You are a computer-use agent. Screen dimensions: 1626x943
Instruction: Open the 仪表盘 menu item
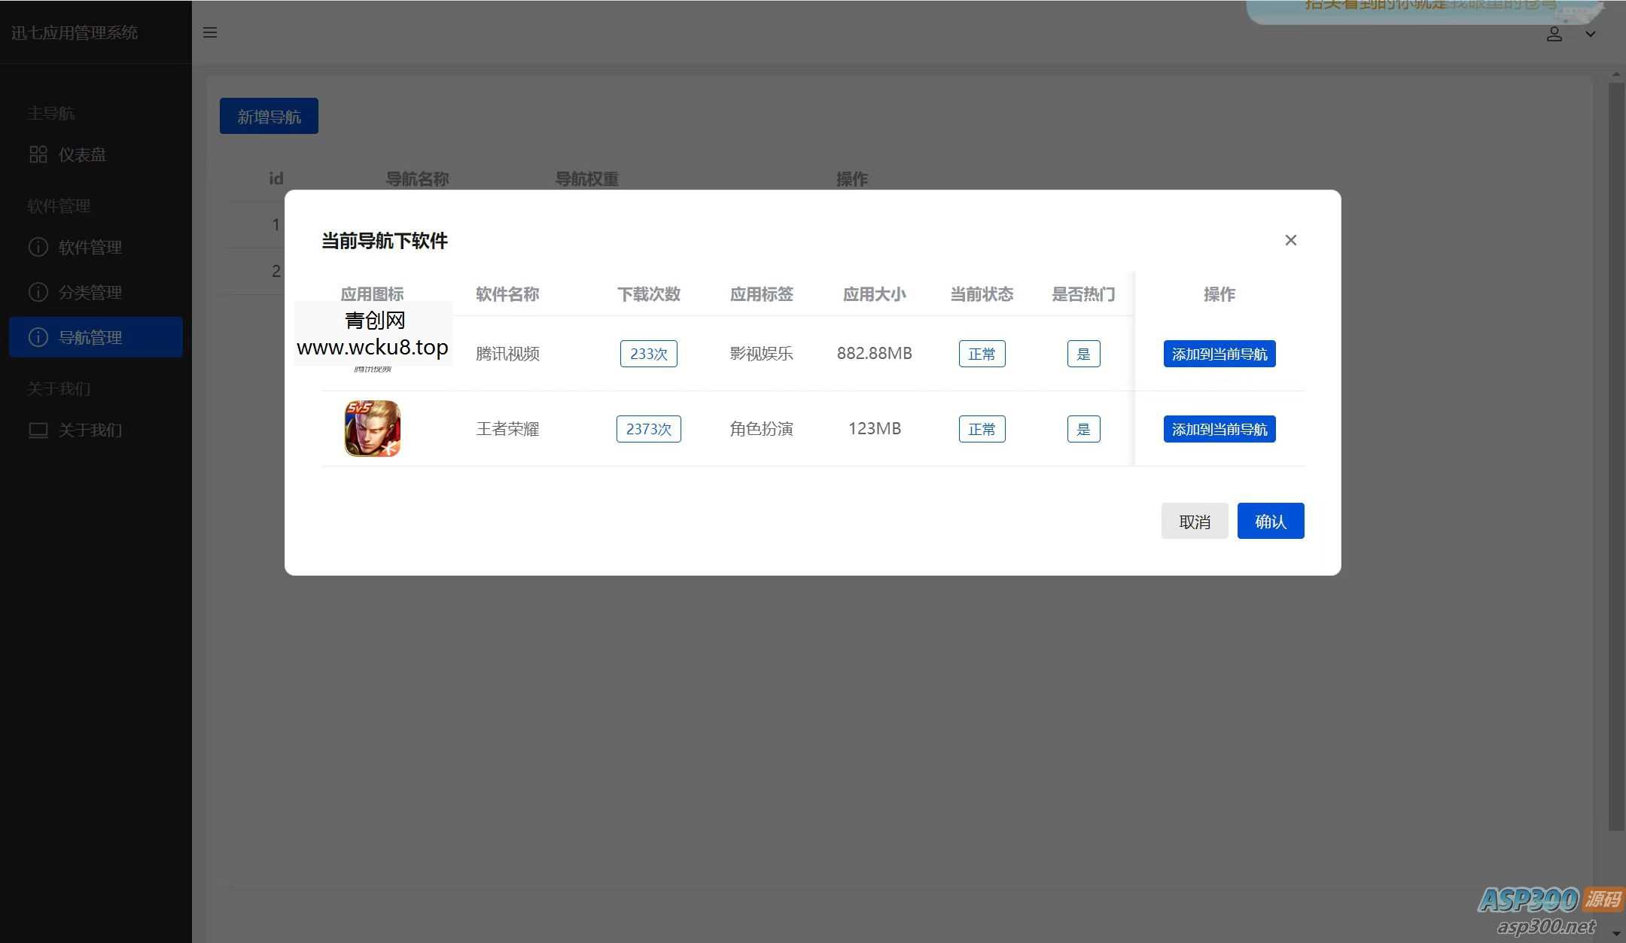pyautogui.click(x=82, y=154)
